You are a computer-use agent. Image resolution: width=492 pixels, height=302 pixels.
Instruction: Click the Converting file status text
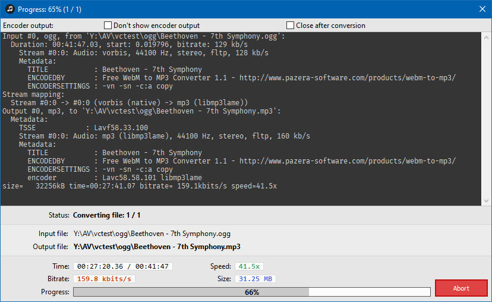coord(107,215)
